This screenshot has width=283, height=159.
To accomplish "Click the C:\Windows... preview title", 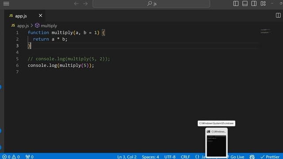I will pos(218,132).
